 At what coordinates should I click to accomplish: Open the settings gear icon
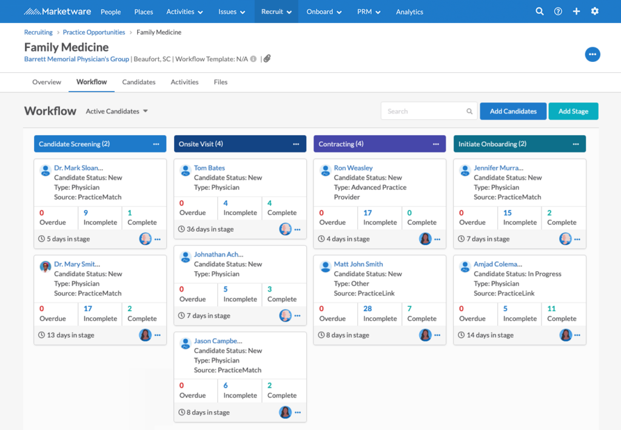click(x=595, y=11)
